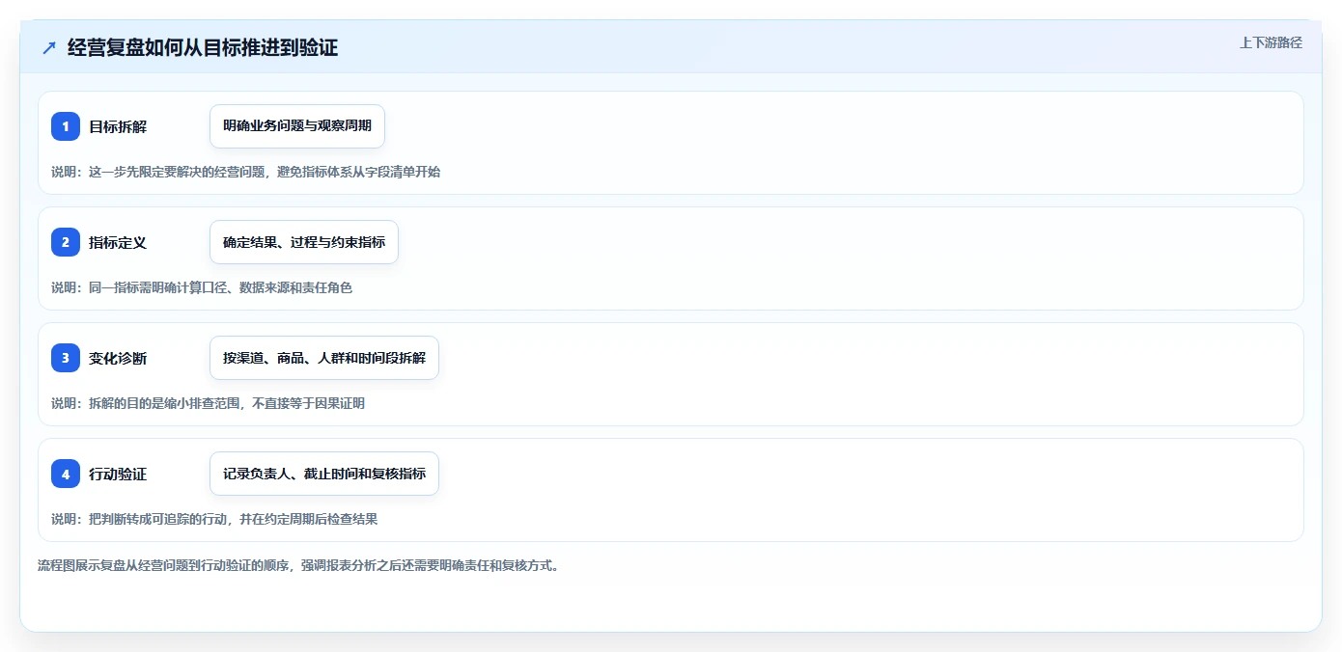
Task: Click the 目标拆解 step title
Action: (x=118, y=126)
